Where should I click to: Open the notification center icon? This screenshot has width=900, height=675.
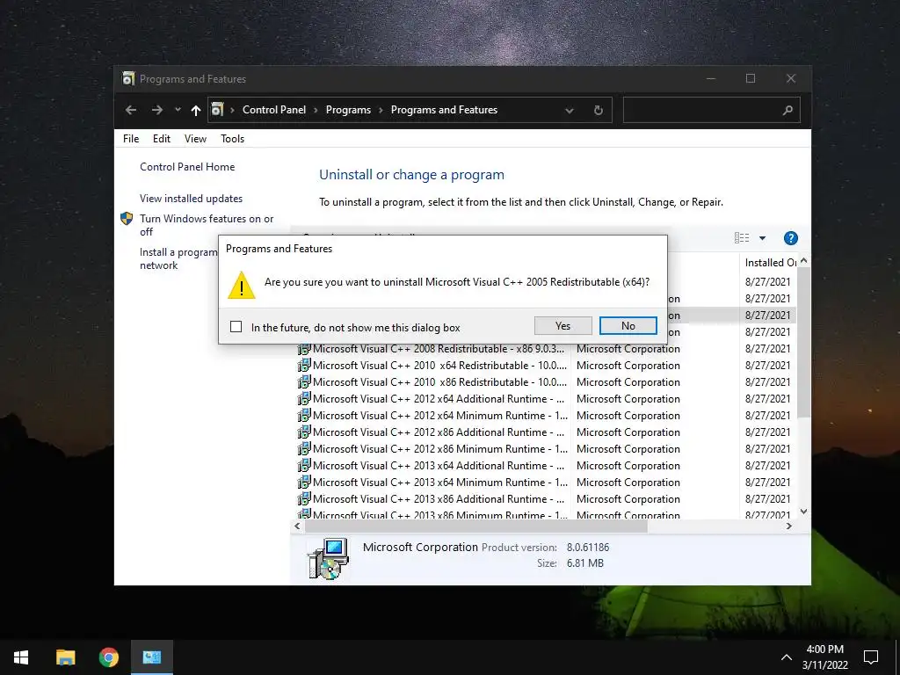click(871, 657)
